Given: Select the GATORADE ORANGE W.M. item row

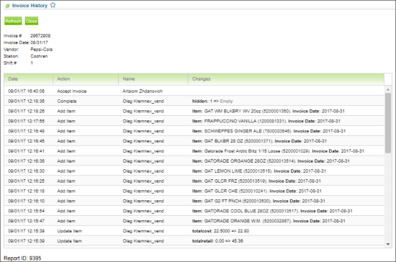Looking at the screenshot, I should [x=194, y=221].
